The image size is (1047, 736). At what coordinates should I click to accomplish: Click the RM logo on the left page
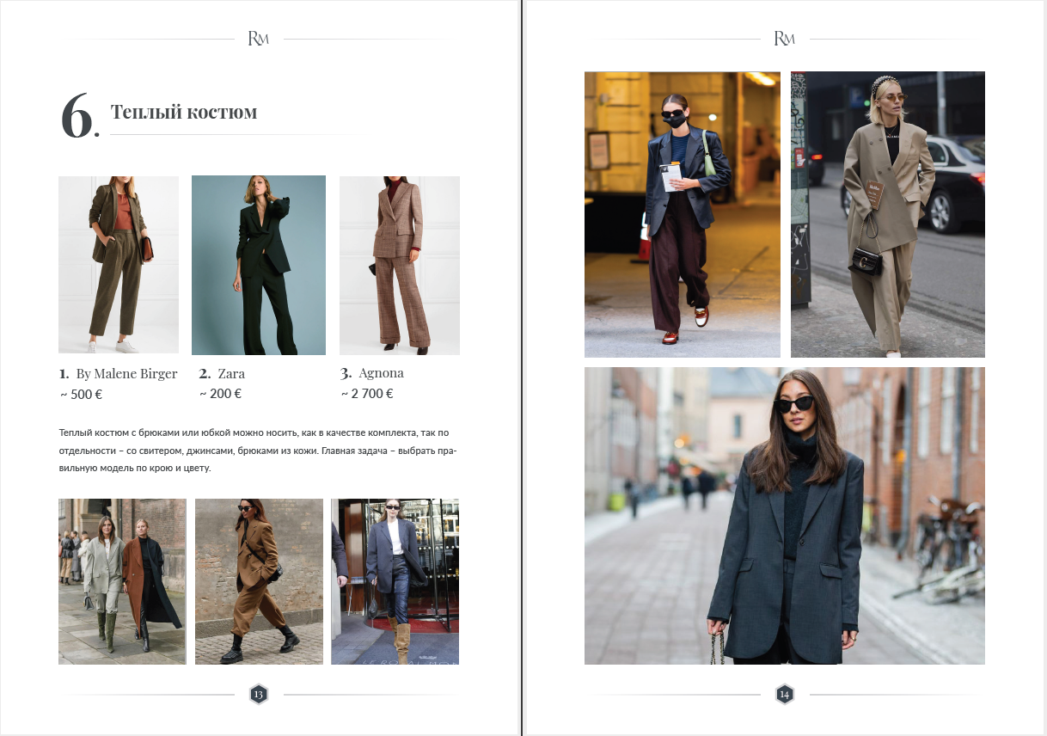[259, 39]
